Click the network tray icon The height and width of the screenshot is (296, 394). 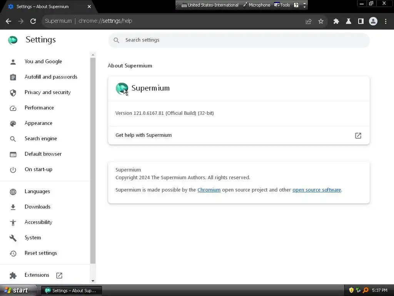click(358, 291)
